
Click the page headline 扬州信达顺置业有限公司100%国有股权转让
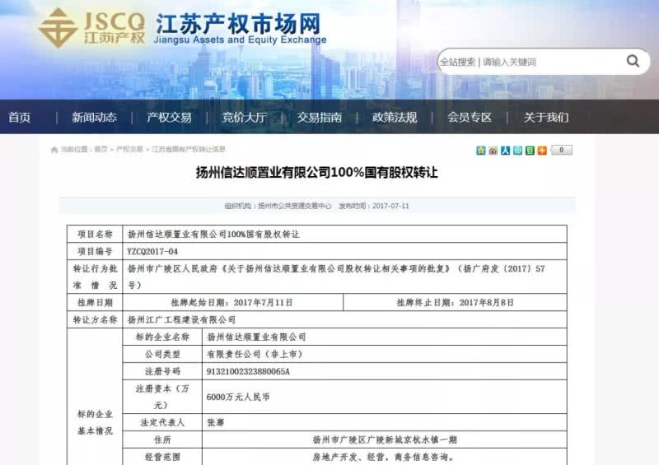pos(317,173)
